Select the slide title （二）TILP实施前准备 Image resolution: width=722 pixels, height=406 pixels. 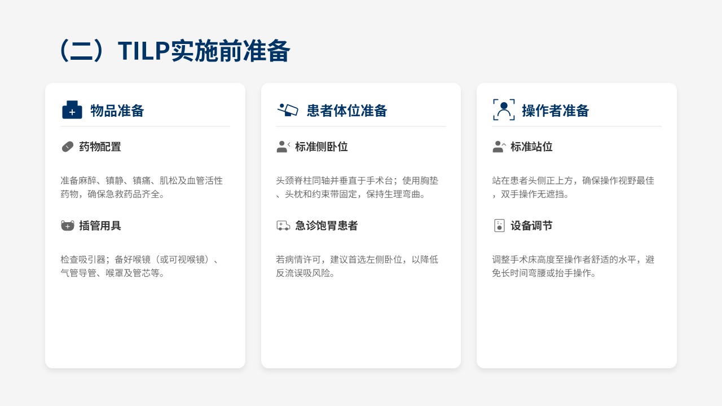pyautogui.click(x=174, y=51)
